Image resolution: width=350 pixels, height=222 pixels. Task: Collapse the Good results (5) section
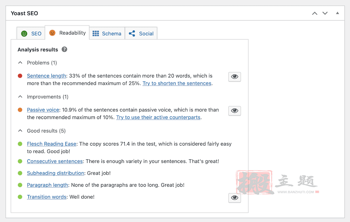[20, 131]
